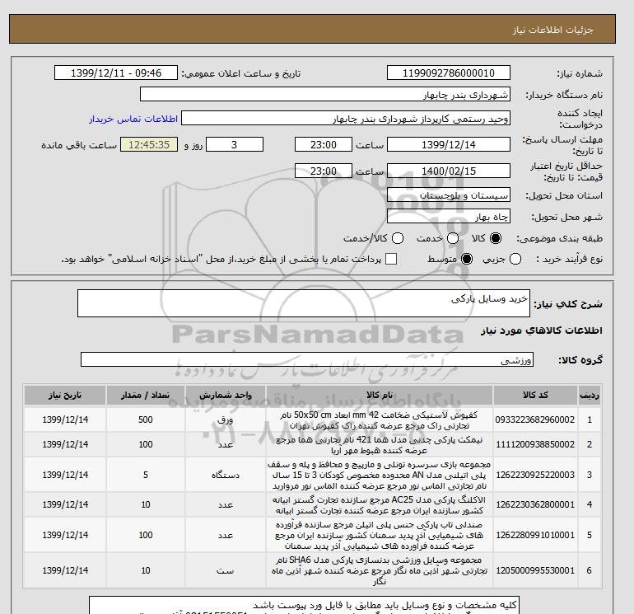Click the remaining days field showing 3
The width and height of the screenshot is (634, 614).
pos(235,144)
